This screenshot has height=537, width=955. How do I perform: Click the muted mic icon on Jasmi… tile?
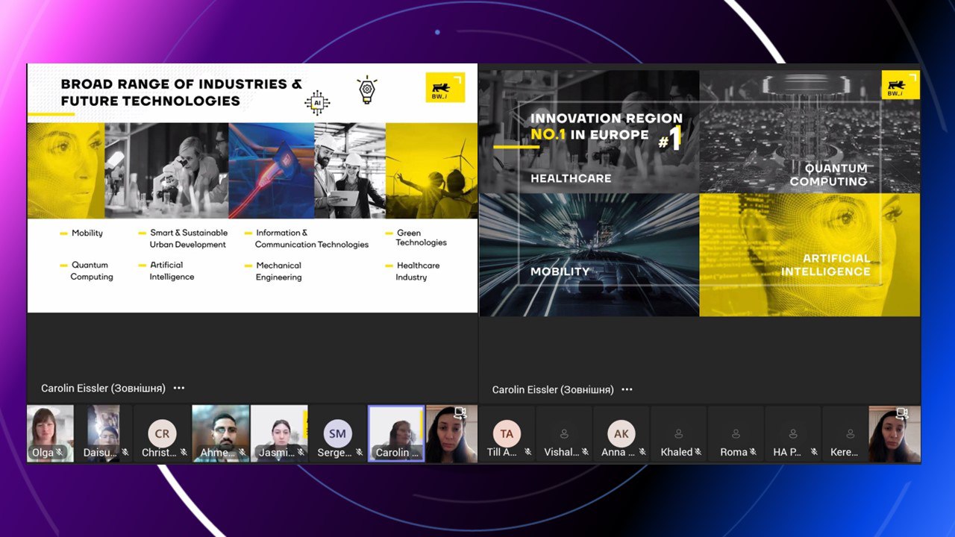(301, 452)
